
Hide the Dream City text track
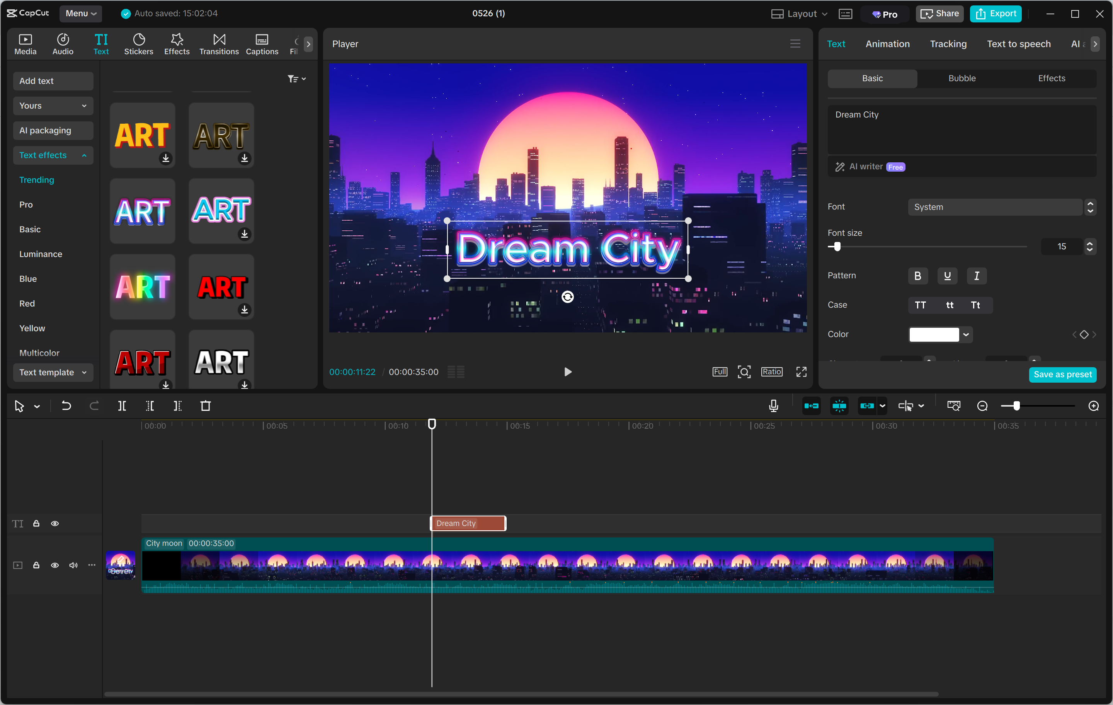coord(54,523)
